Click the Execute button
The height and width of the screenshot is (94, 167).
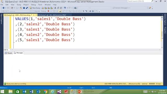coord(36,11)
